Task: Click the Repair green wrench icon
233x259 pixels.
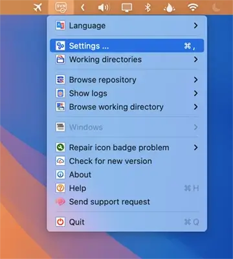Action: (60, 148)
